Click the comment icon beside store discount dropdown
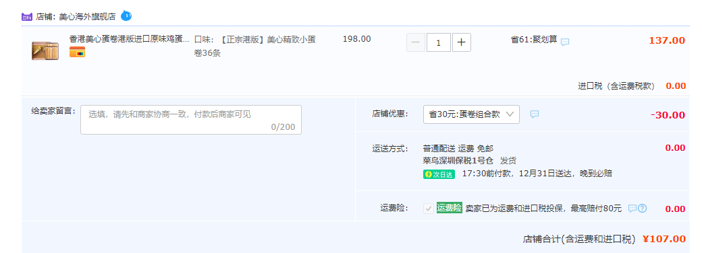 coord(534,114)
